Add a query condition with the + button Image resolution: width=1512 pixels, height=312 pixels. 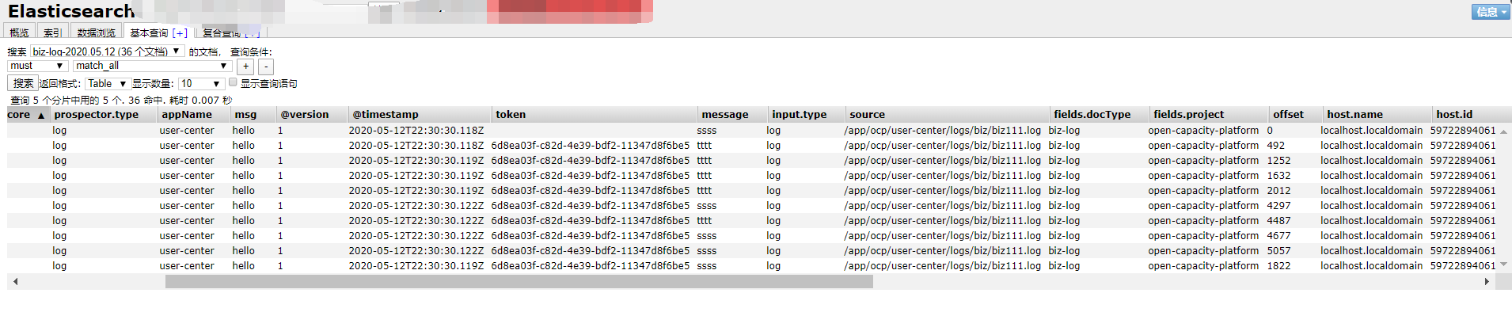click(x=246, y=67)
